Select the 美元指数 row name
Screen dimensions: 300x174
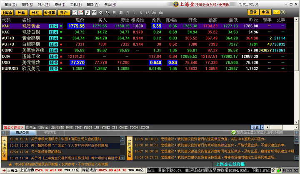pyautogui.click(x=31, y=63)
